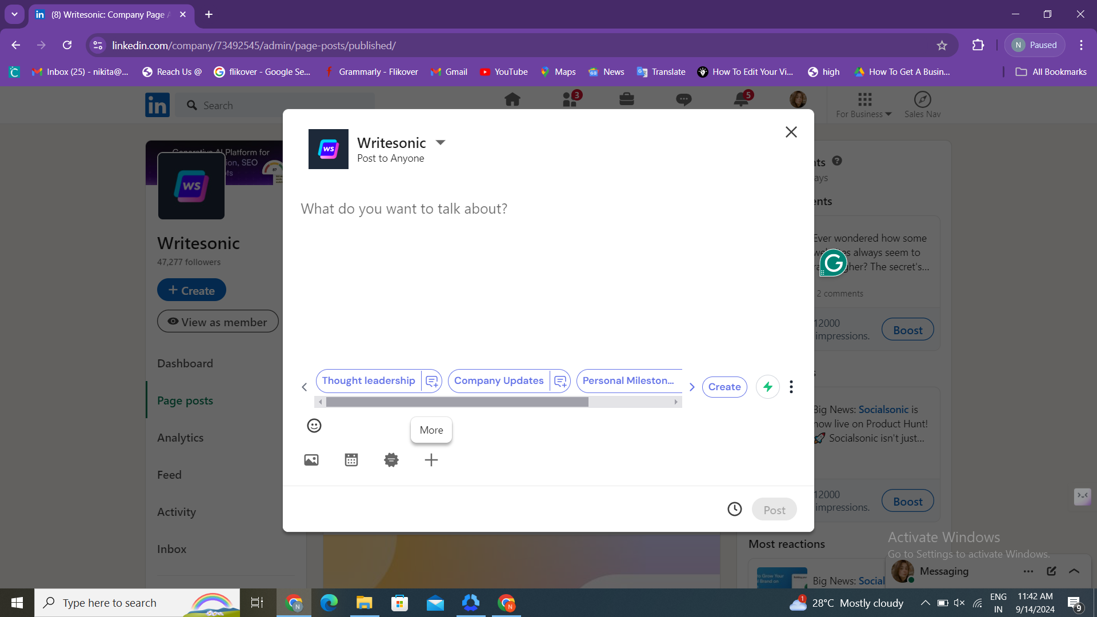Click the Thought leadership chip

coord(369,381)
